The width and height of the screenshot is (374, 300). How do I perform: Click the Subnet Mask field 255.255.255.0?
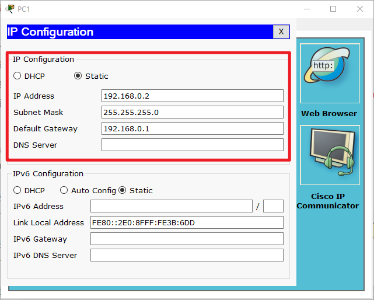point(193,112)
